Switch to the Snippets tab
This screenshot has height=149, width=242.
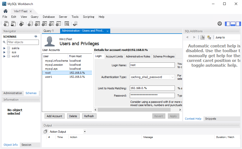point(210,119)
